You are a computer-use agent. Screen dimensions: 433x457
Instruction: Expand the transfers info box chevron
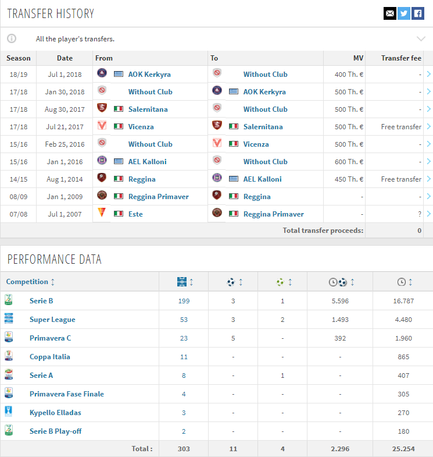pyautogui.click(x=421, y=39)
